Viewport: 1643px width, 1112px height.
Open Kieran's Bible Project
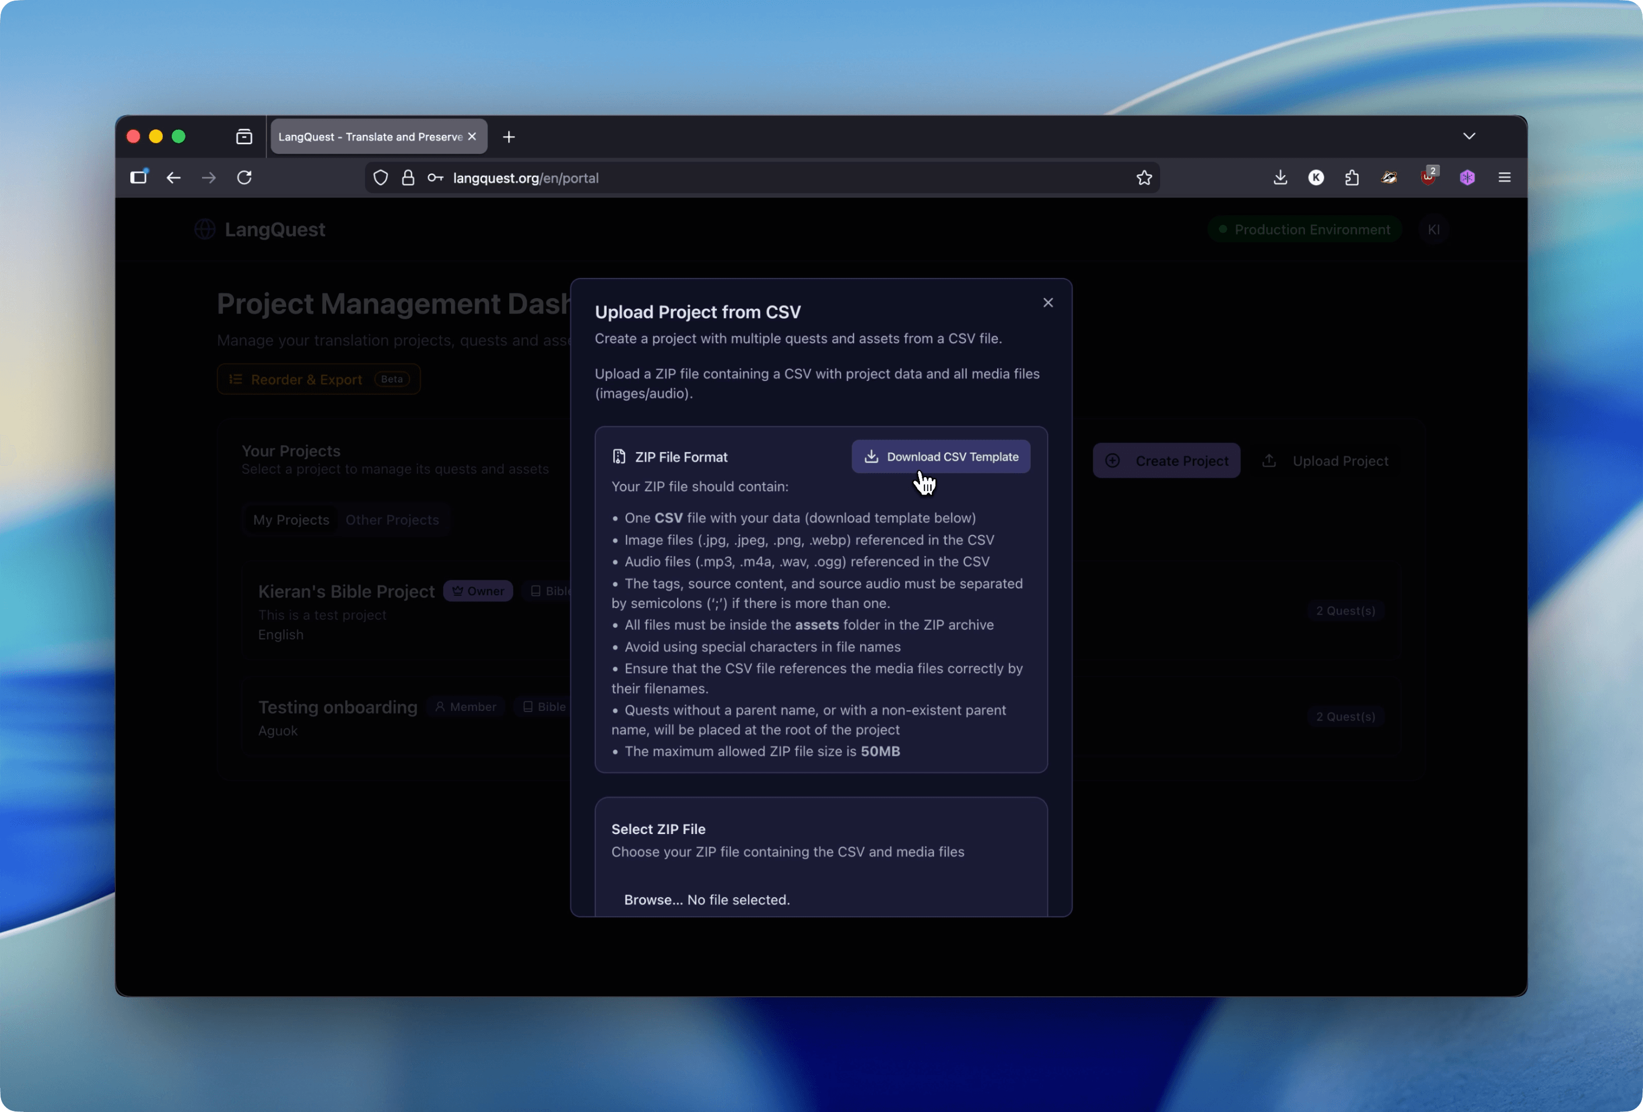(x=346, y=591)
